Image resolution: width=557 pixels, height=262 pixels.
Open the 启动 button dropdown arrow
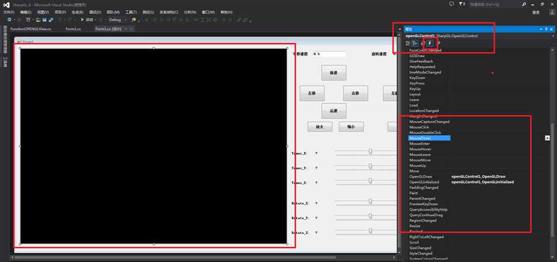95,20
